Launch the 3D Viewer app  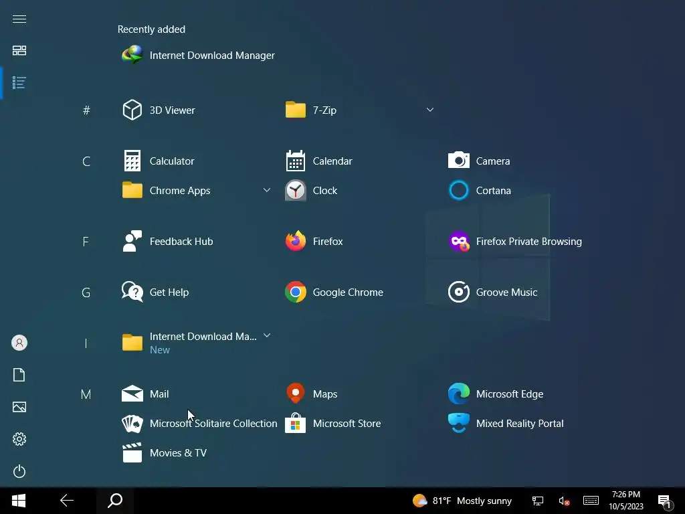(x=159, y=110)
